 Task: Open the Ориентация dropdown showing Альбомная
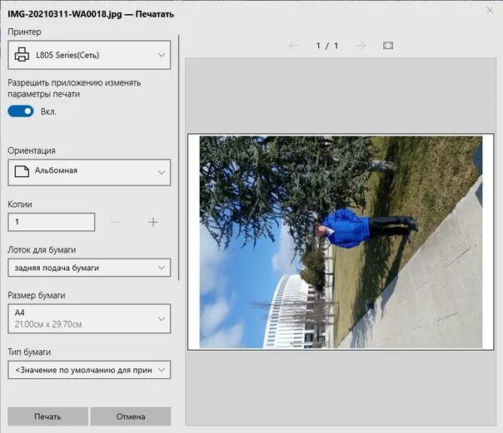[x=89, y=172]
